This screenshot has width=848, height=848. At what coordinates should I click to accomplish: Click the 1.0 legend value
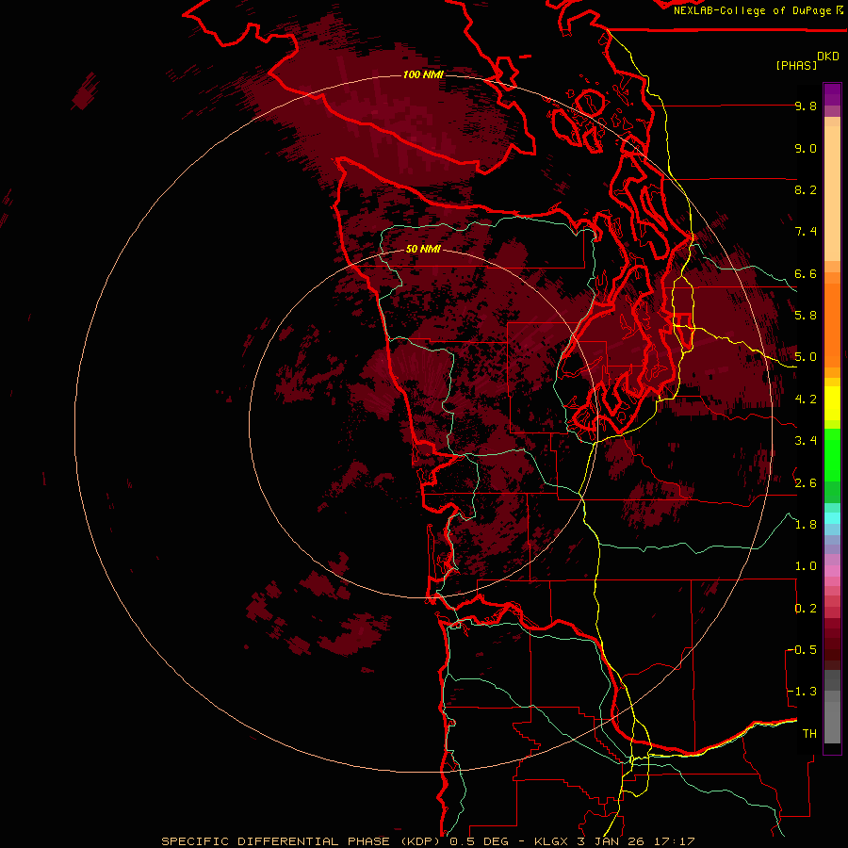(x=806, y=566)
